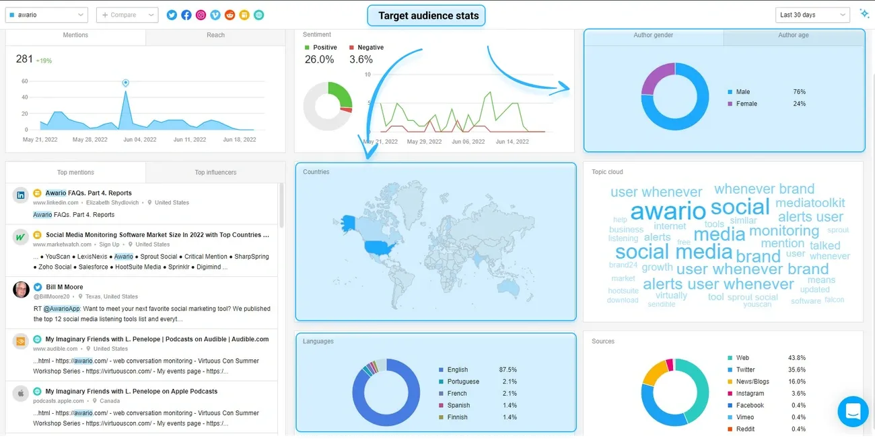The image size is (875, 440).
Task: Click the Portuguese language legend entry
Action: 478,382
